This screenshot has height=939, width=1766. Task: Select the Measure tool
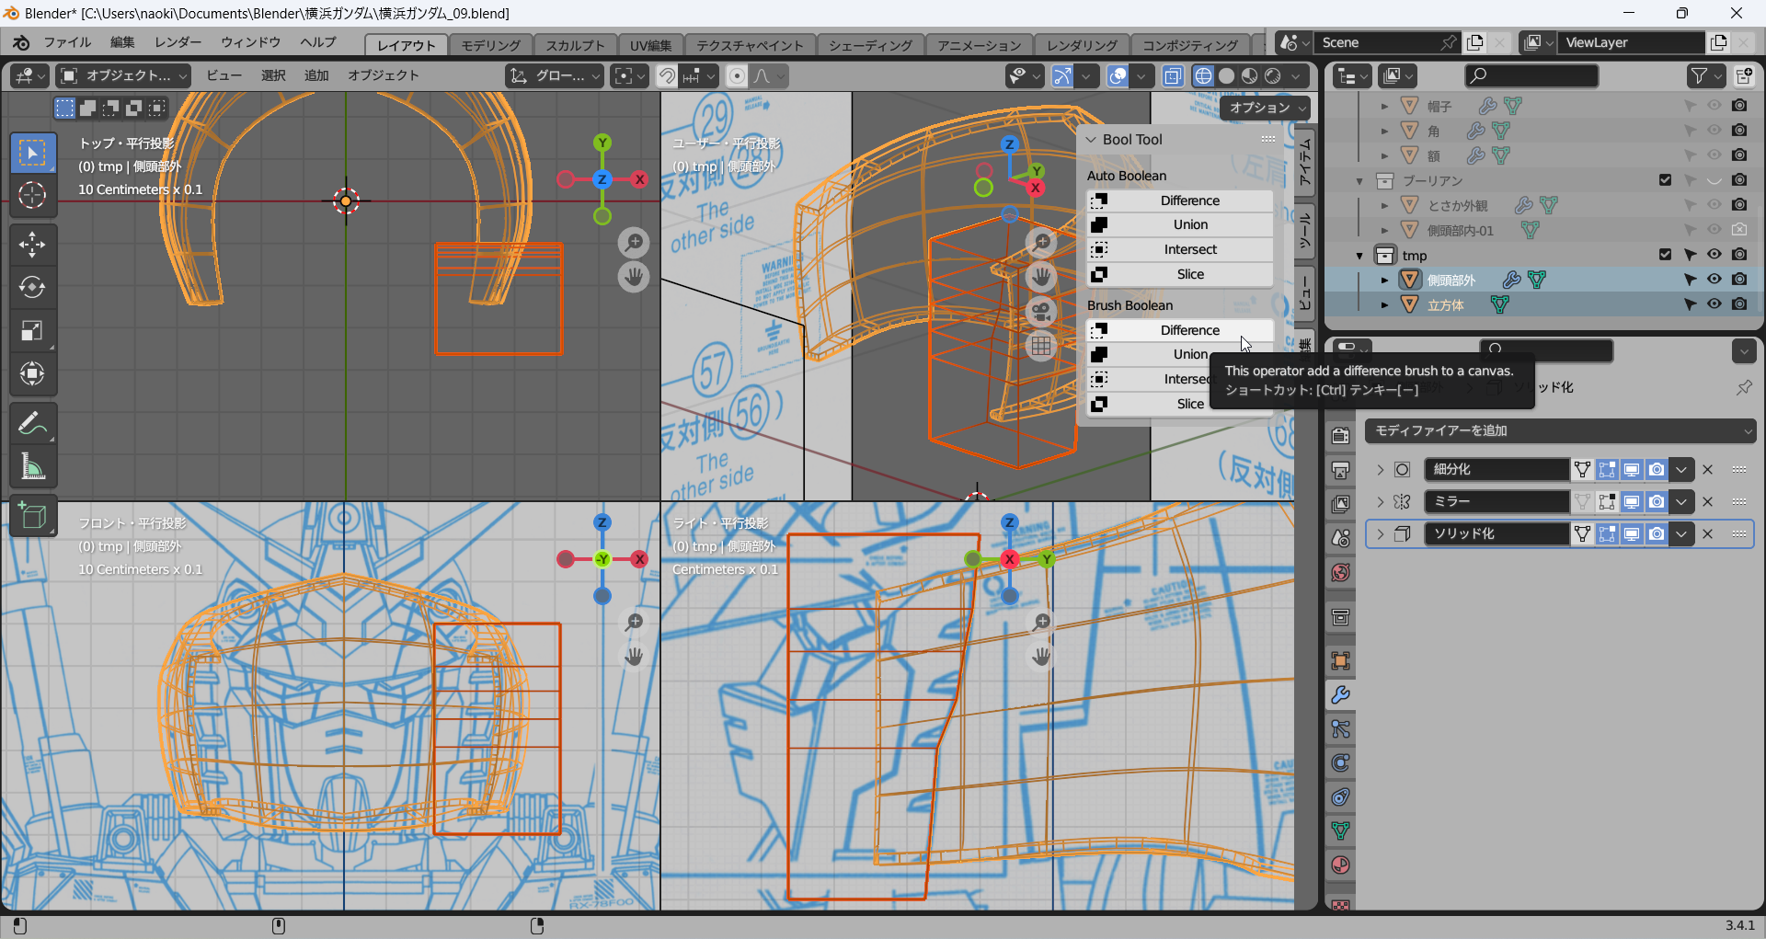32,467
